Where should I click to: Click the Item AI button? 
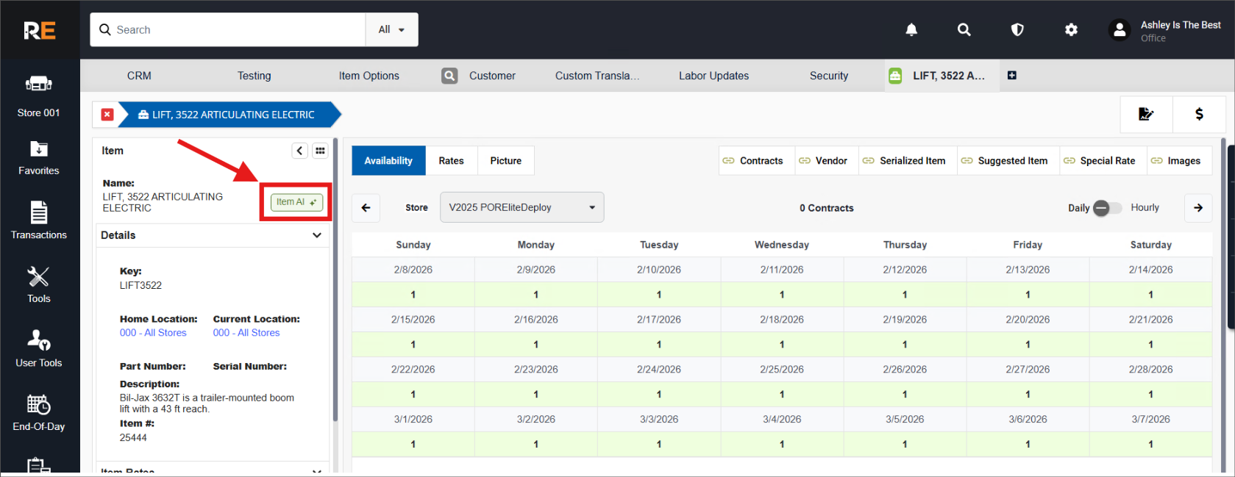coord(296,202)
